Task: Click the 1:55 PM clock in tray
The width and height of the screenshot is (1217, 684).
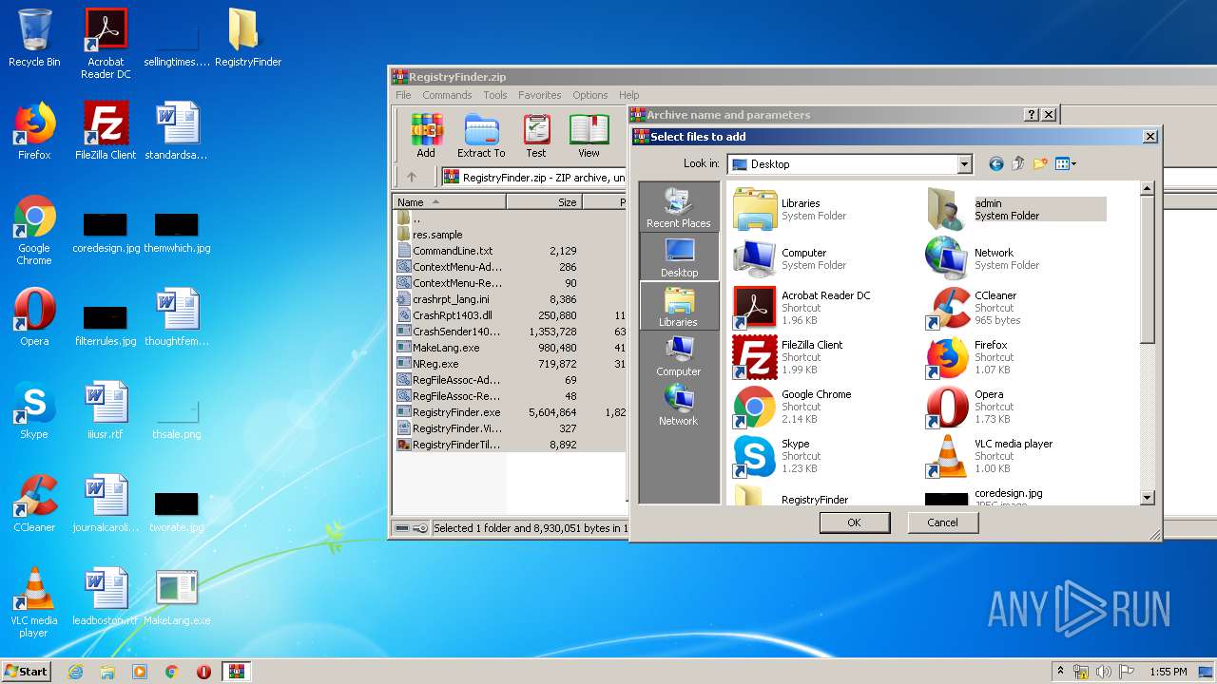Action: (x=1168, y=672)
